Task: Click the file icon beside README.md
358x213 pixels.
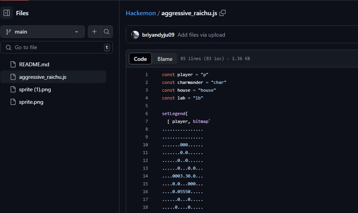Action: coord(12,64)
